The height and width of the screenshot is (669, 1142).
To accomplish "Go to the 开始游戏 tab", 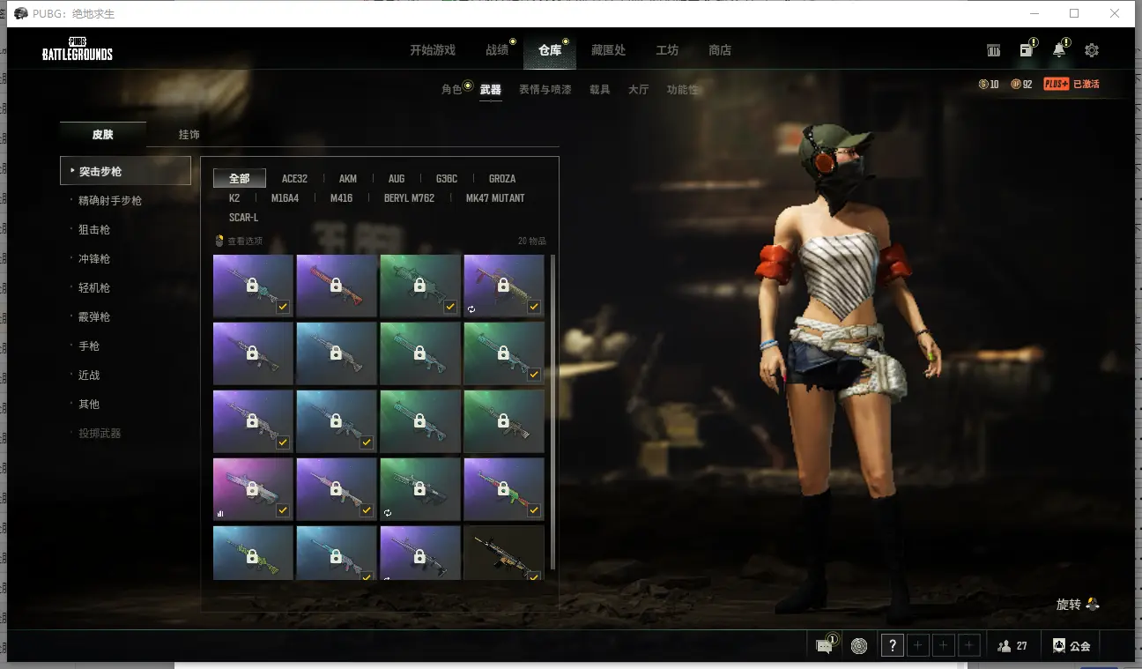I will (433, 50).
